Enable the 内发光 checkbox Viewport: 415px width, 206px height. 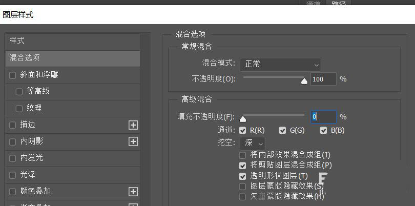13,158
